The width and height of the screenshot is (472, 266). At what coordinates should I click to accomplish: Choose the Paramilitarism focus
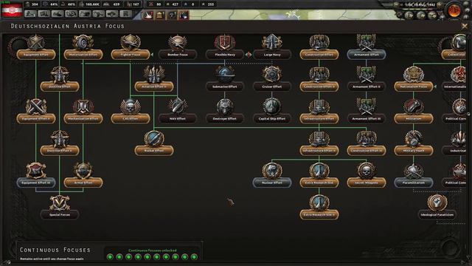[414, 183]
